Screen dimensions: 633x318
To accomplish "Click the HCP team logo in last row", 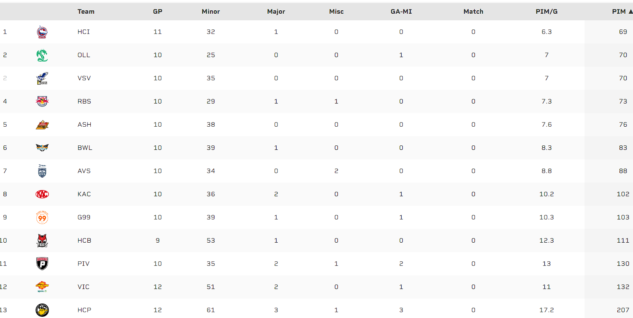I will pyautogui.click(x=42, y=310).
